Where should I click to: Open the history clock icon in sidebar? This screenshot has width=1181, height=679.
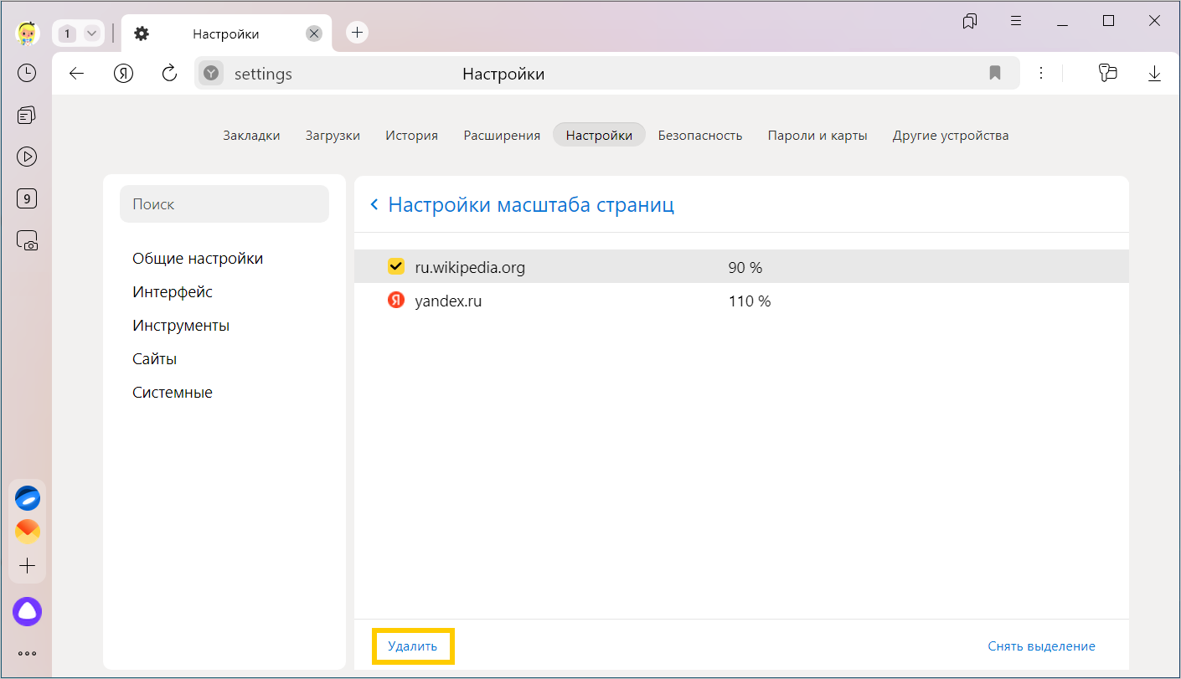[27, 73]
